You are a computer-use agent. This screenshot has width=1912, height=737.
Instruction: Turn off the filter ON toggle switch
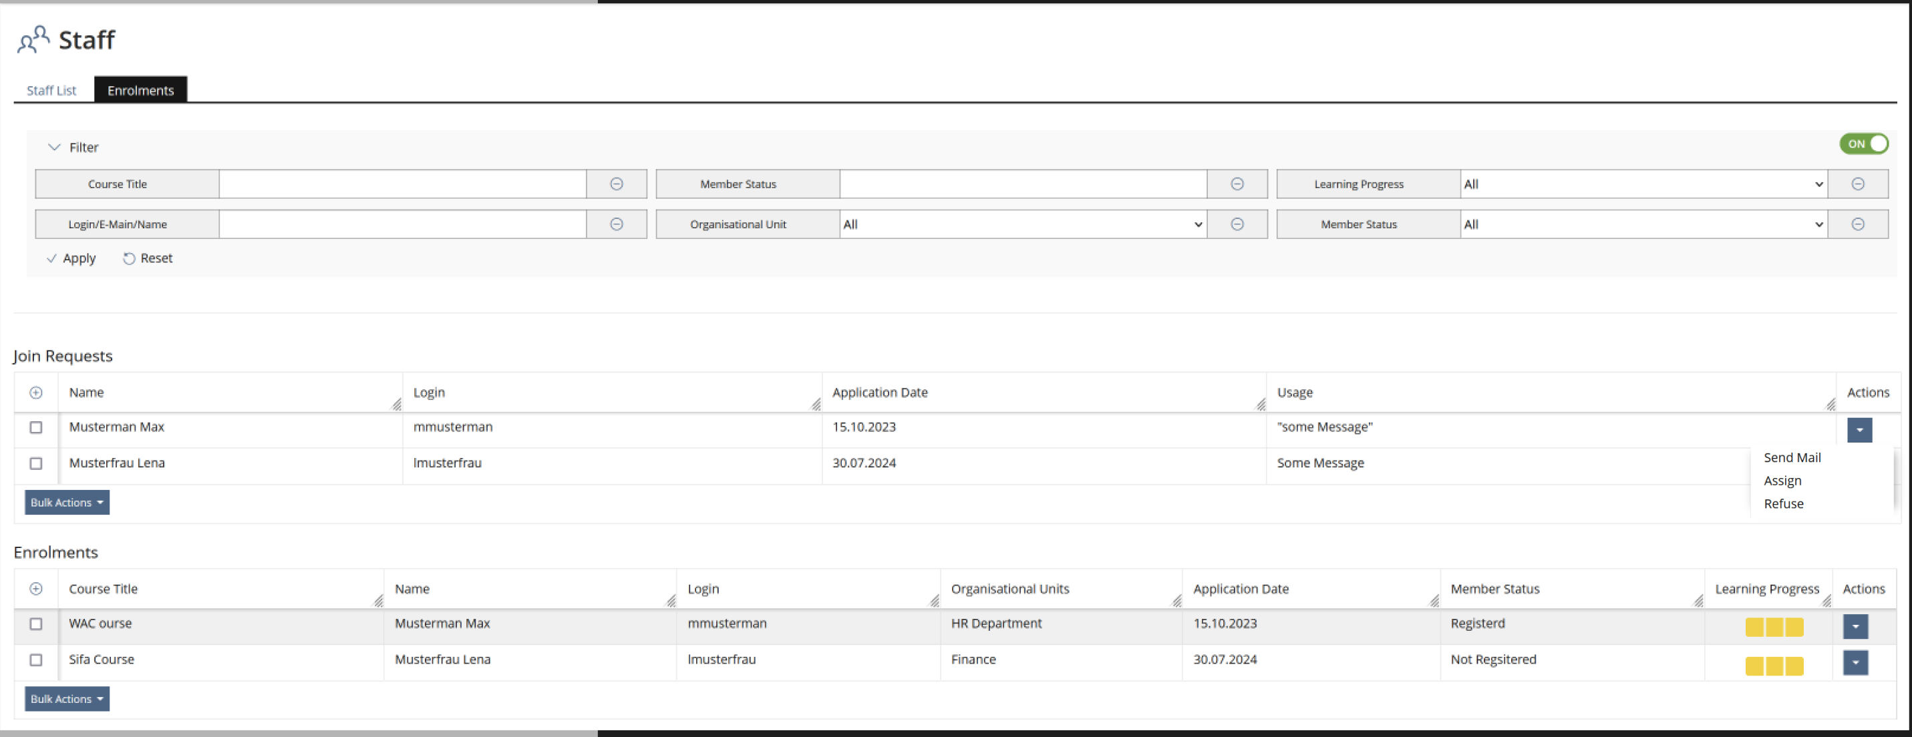pos(1863,144)
